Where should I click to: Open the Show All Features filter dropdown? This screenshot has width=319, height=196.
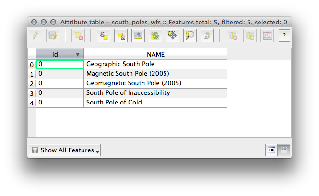pyautogui.click(x=65, y=150)
